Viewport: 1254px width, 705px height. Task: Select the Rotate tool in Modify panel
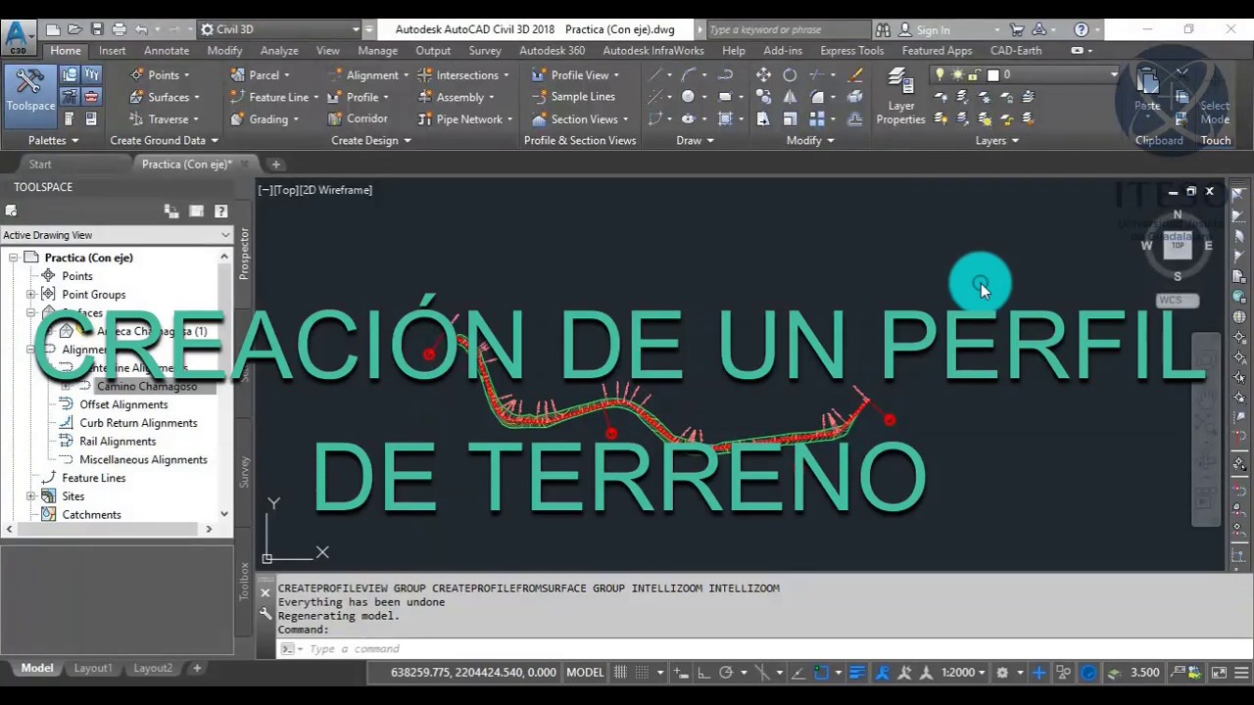tap(790, 74)
